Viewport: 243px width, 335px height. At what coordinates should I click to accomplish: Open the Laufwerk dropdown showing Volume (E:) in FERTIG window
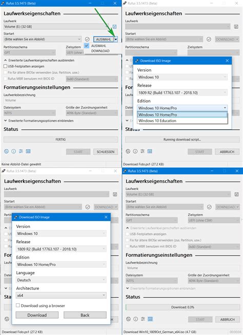56,27
